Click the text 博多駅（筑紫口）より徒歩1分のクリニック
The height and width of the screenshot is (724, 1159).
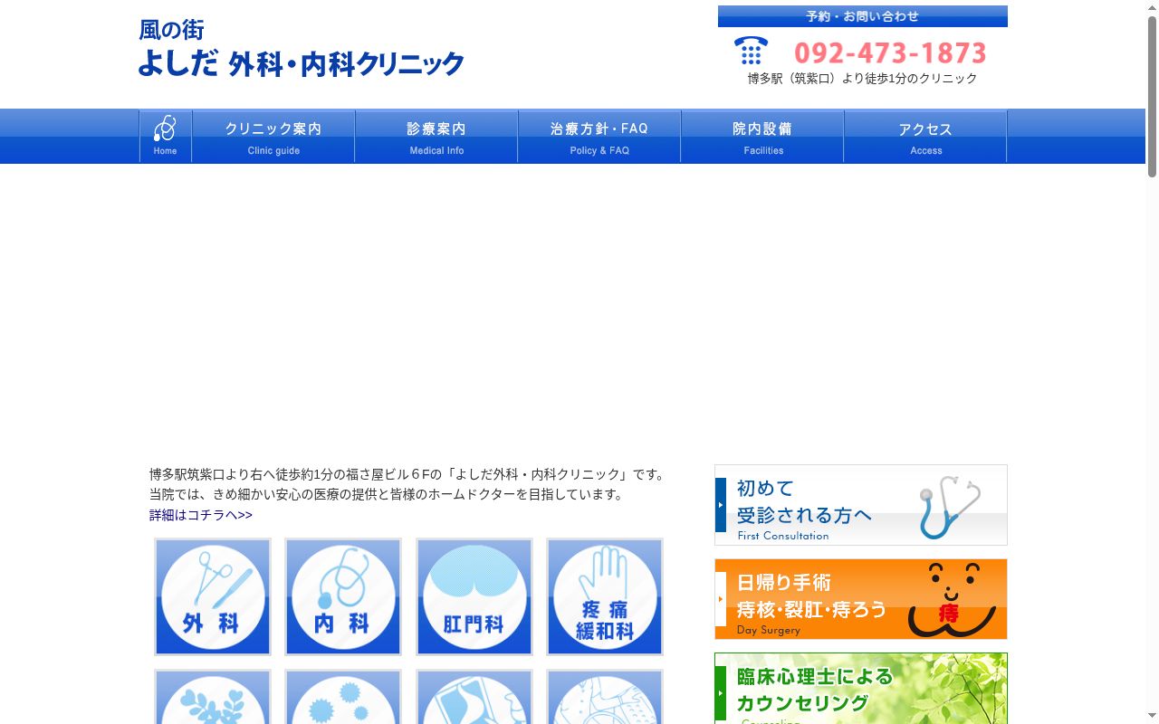click(863, 79)
